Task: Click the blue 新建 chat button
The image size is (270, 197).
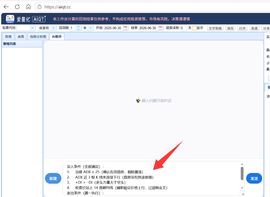Action: click(53, 178)
